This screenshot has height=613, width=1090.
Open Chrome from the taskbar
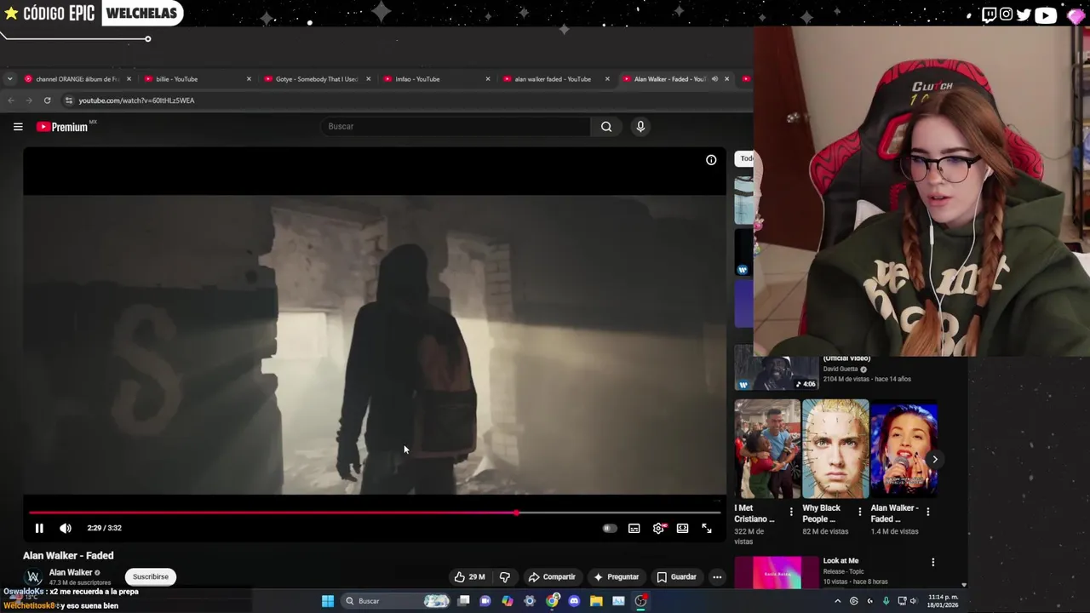point(552,601)
